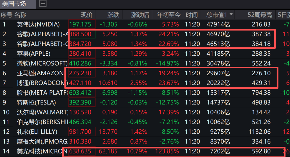Sort by the 涨跌幅 column header
This screenshot has width=290, height=157.
click(x=140, y=15)
